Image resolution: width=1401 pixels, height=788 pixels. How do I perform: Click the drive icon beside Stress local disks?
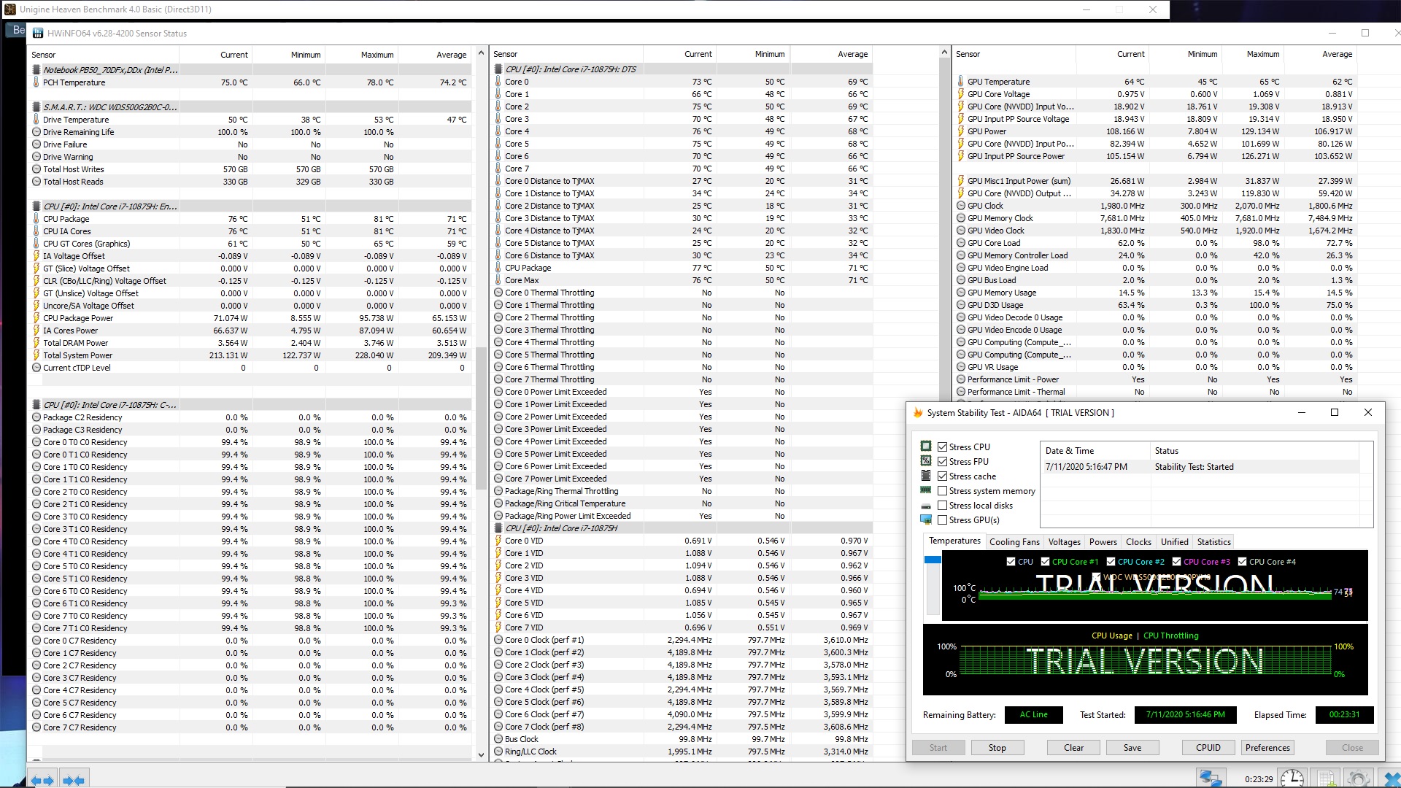[x=926, y=506]
